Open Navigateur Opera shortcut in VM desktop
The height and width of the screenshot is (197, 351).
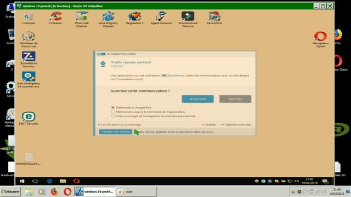(320, 39)
